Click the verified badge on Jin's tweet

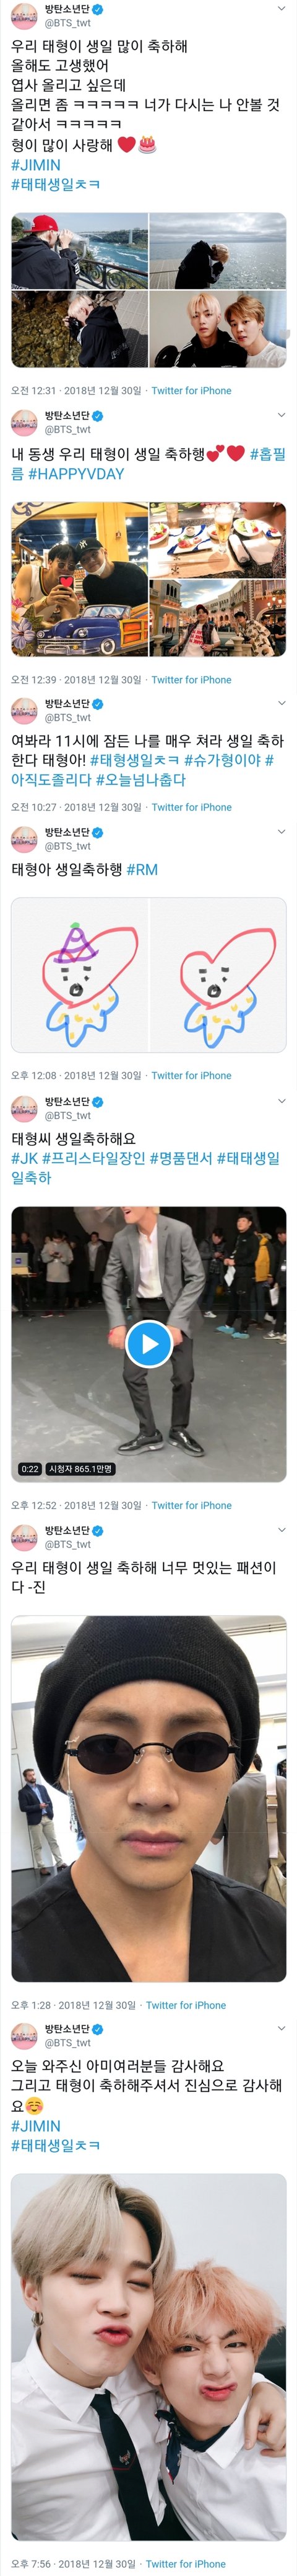(x=98, y=1529)
